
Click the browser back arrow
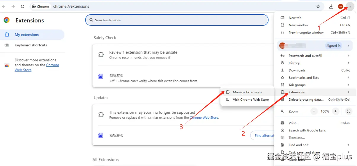(4, 6)
